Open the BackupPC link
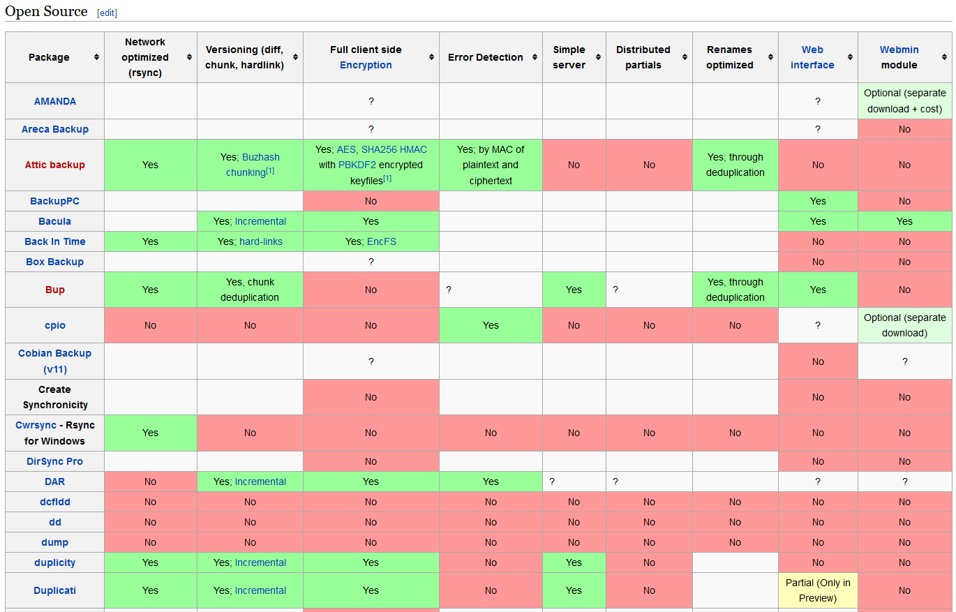Screen dimensions: 956x612 coord(55,201)
